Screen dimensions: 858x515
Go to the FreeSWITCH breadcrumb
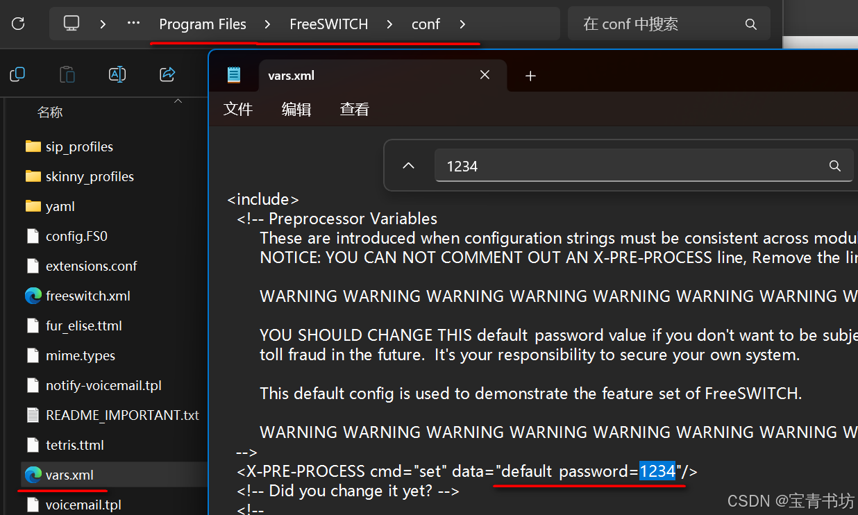tap(328, 24)
